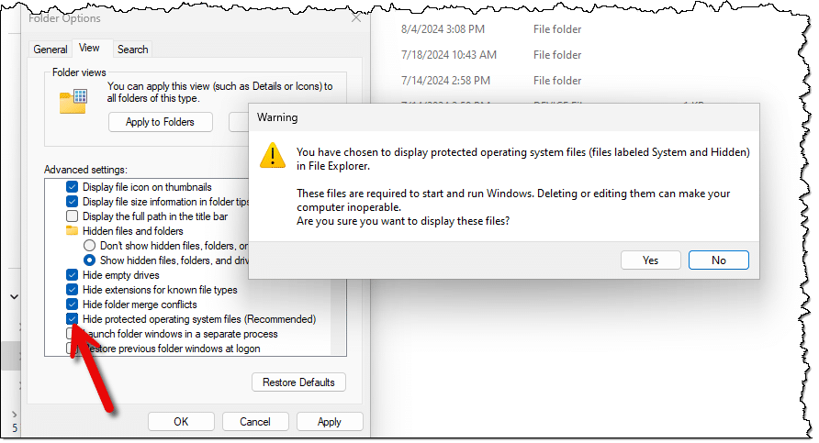Close the Folder Options dialog
The height and width of the screenshot is (443, 819).
pyautogui.click(x=356, y=17)
